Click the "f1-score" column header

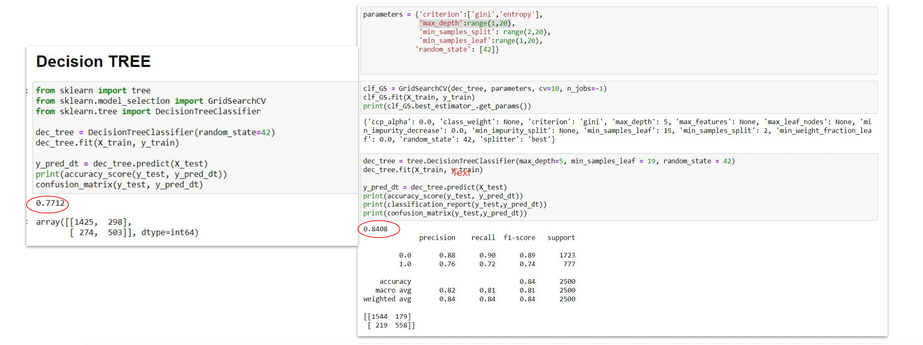(x=519, y=238)
